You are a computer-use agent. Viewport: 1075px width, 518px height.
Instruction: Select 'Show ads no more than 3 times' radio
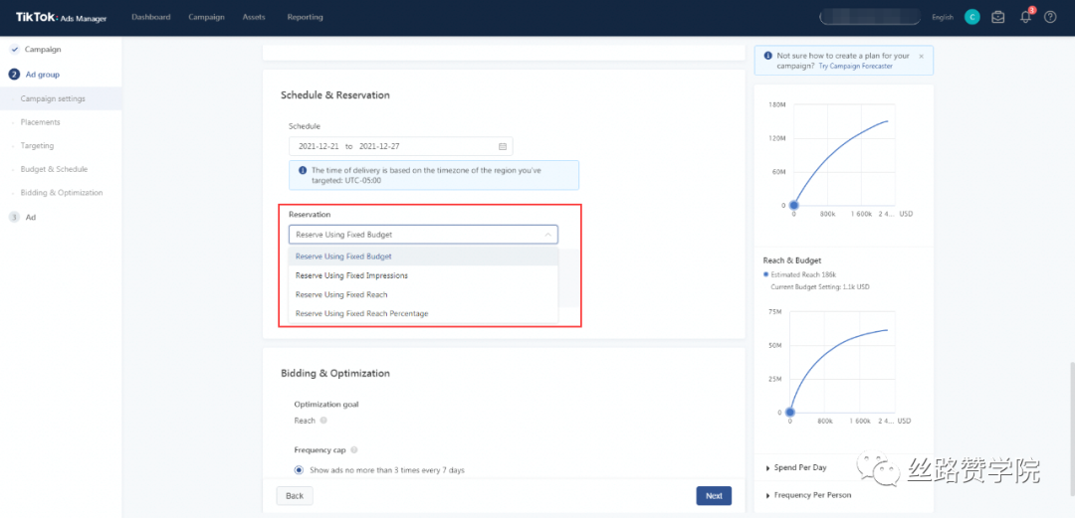299,470
